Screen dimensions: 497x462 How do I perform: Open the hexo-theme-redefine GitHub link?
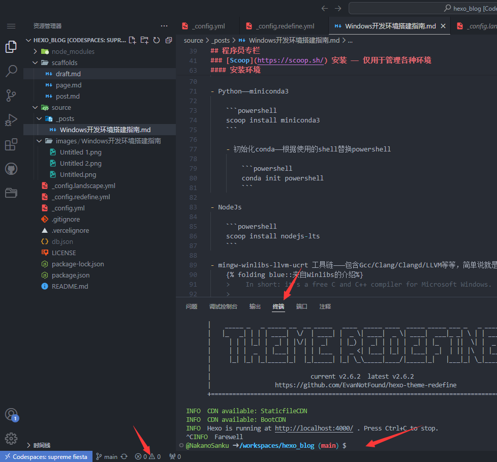tap(365, 385)
